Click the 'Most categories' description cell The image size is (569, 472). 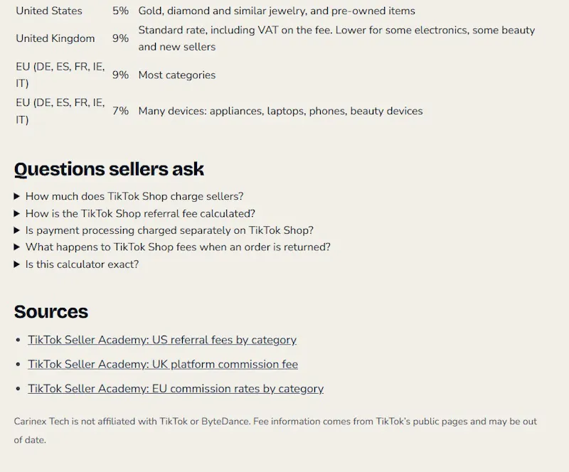click(x=177, y=75)
